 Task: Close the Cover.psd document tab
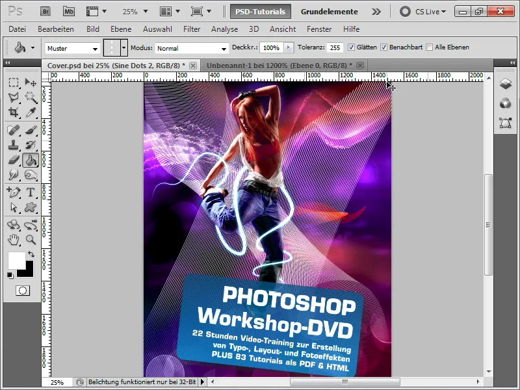coord(192,66)
